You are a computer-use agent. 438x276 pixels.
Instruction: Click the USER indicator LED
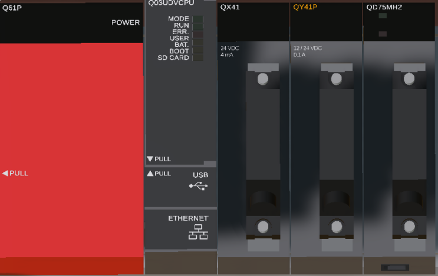click(x=197, y=42)
